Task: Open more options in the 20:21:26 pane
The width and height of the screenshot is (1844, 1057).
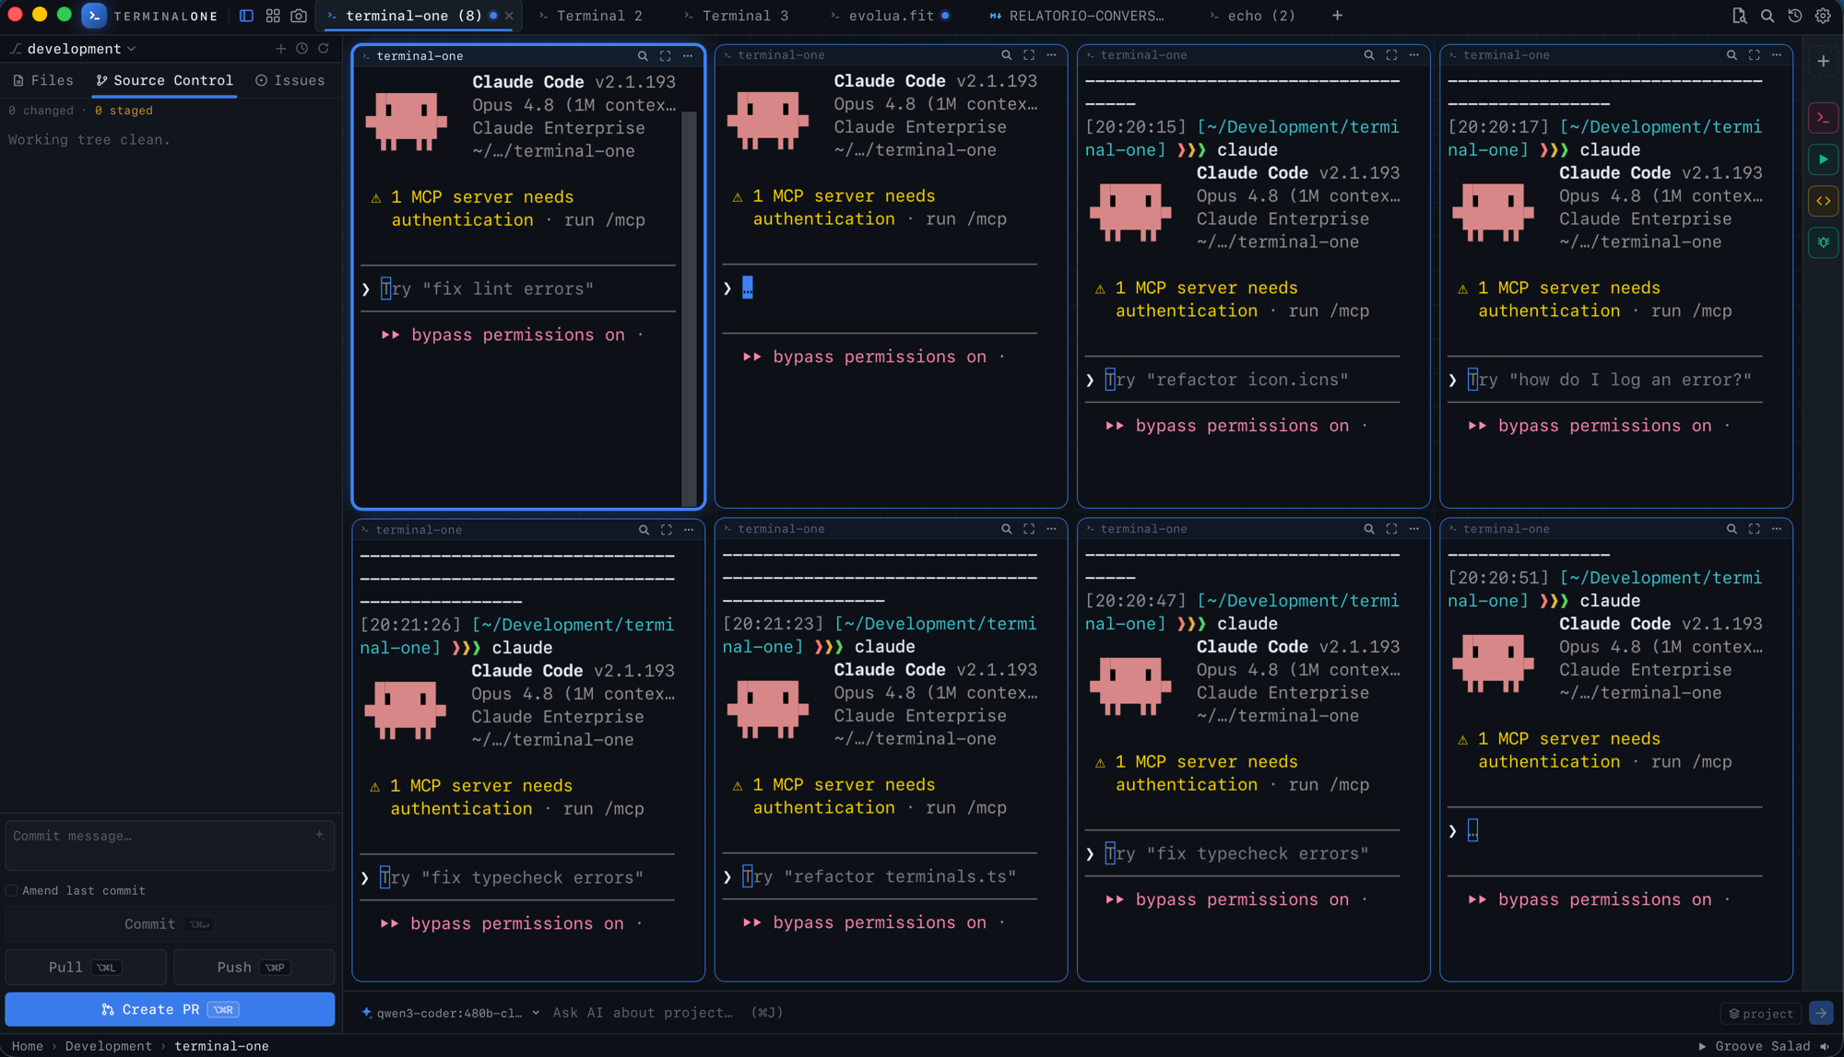Action: tap(689, 530)
